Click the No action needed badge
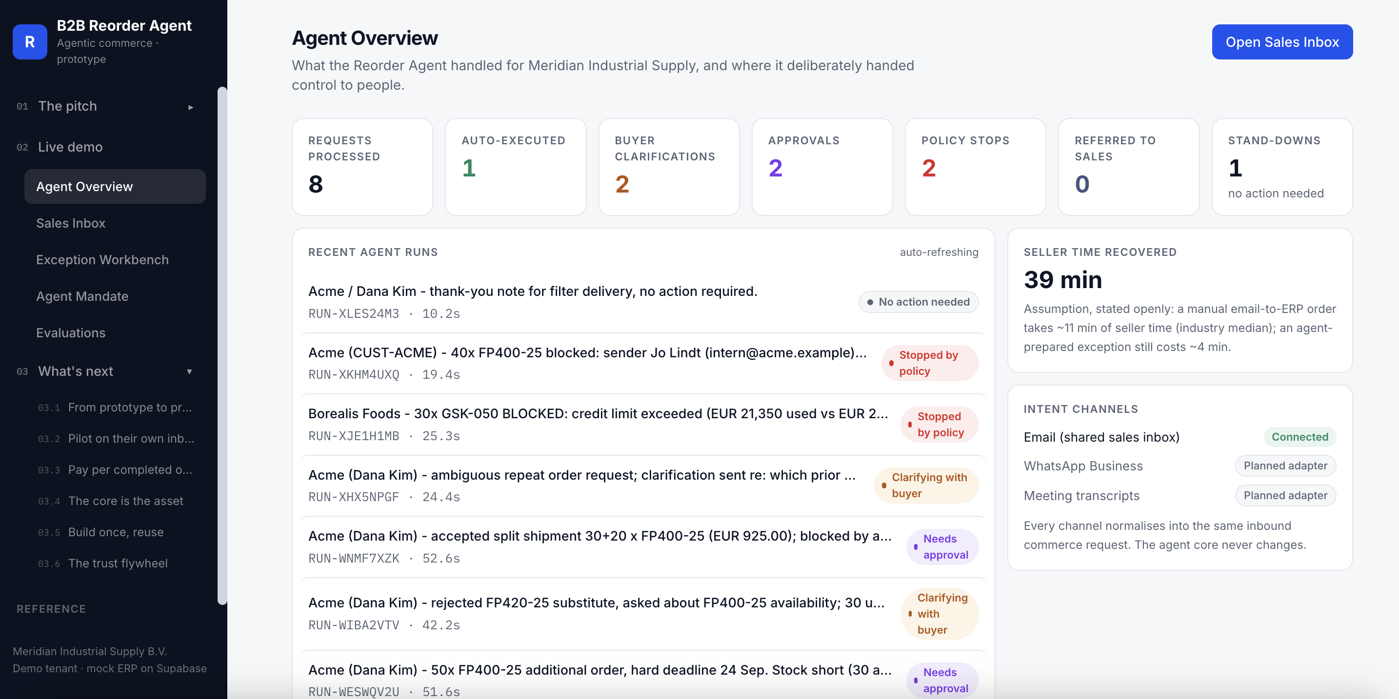The image size is (1399, 699). [919, 302]
